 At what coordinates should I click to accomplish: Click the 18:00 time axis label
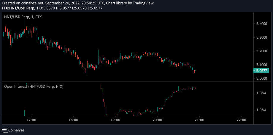click(x=73, y=120)
